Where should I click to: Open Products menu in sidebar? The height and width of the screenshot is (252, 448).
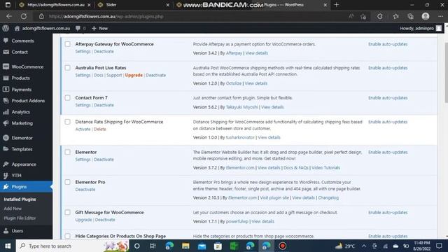coord(20,78)
